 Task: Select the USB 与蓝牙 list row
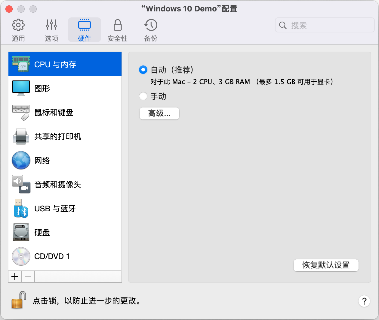65,208
